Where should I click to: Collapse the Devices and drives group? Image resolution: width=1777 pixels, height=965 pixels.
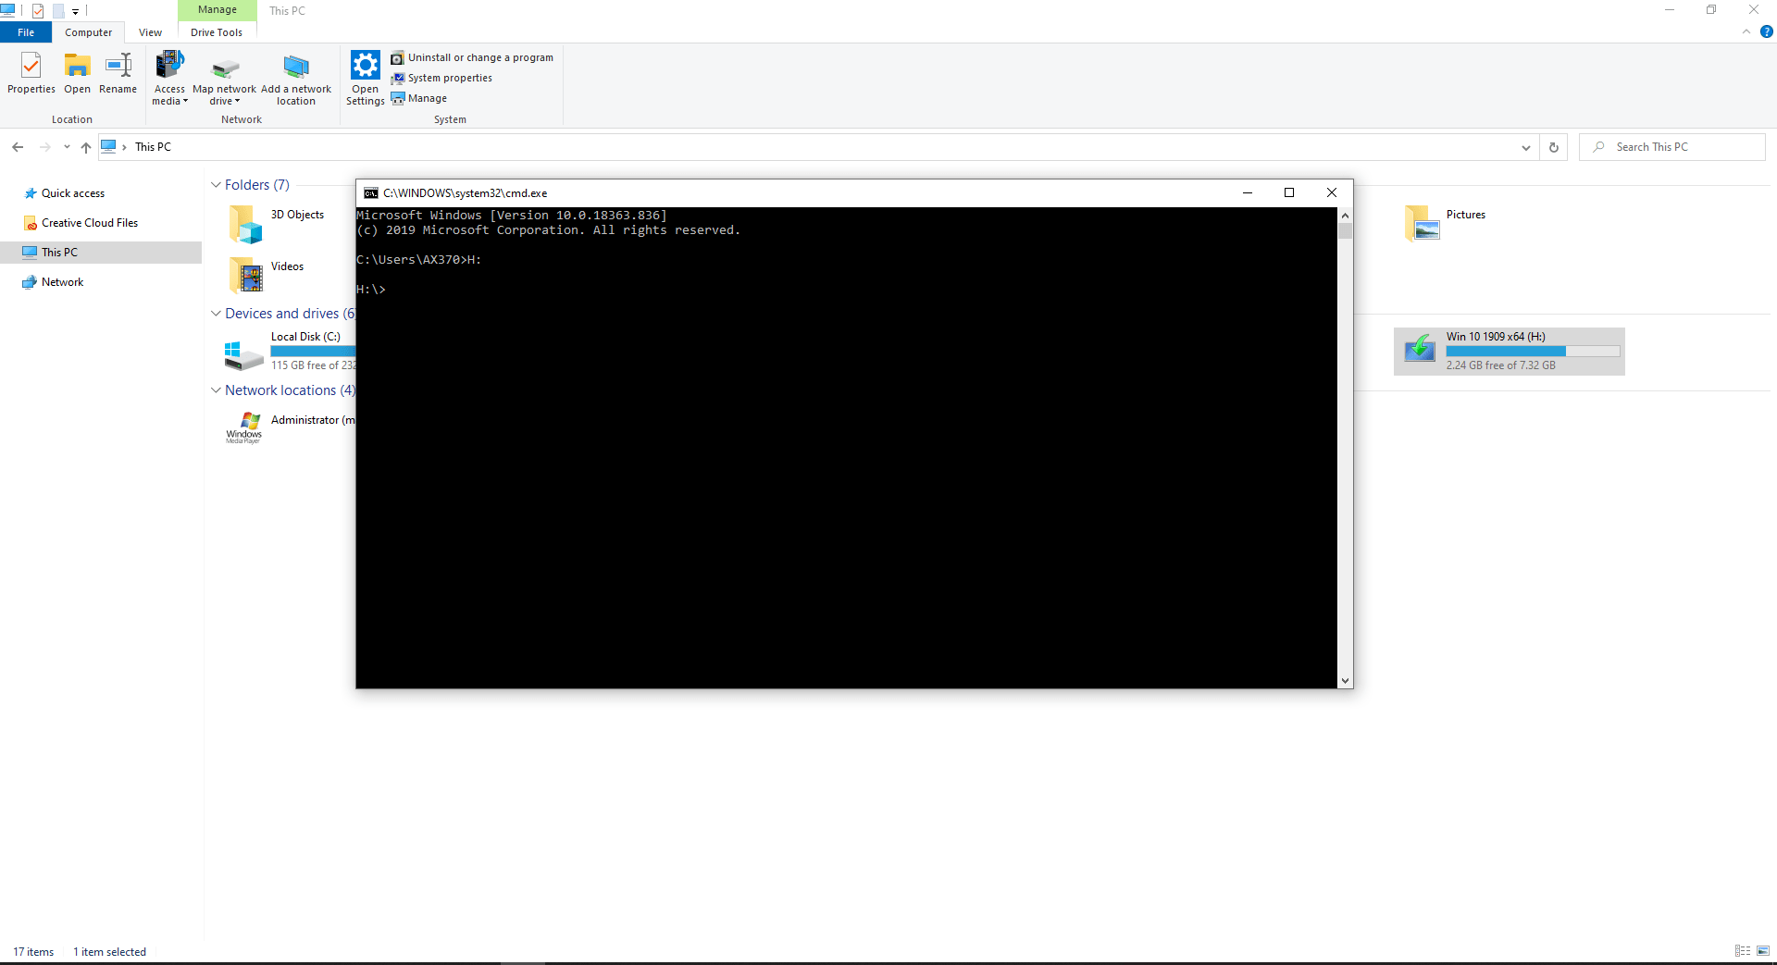coord(216,314)
